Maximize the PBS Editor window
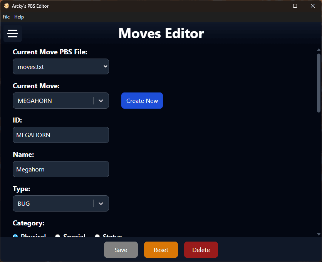322x262 pixels. (295, 6)
